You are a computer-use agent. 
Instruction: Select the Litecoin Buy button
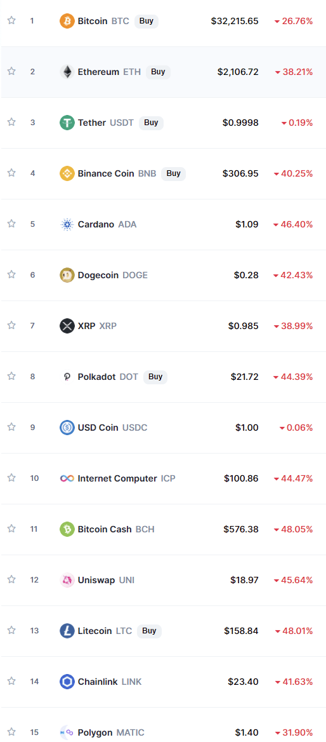click(149, 631)
